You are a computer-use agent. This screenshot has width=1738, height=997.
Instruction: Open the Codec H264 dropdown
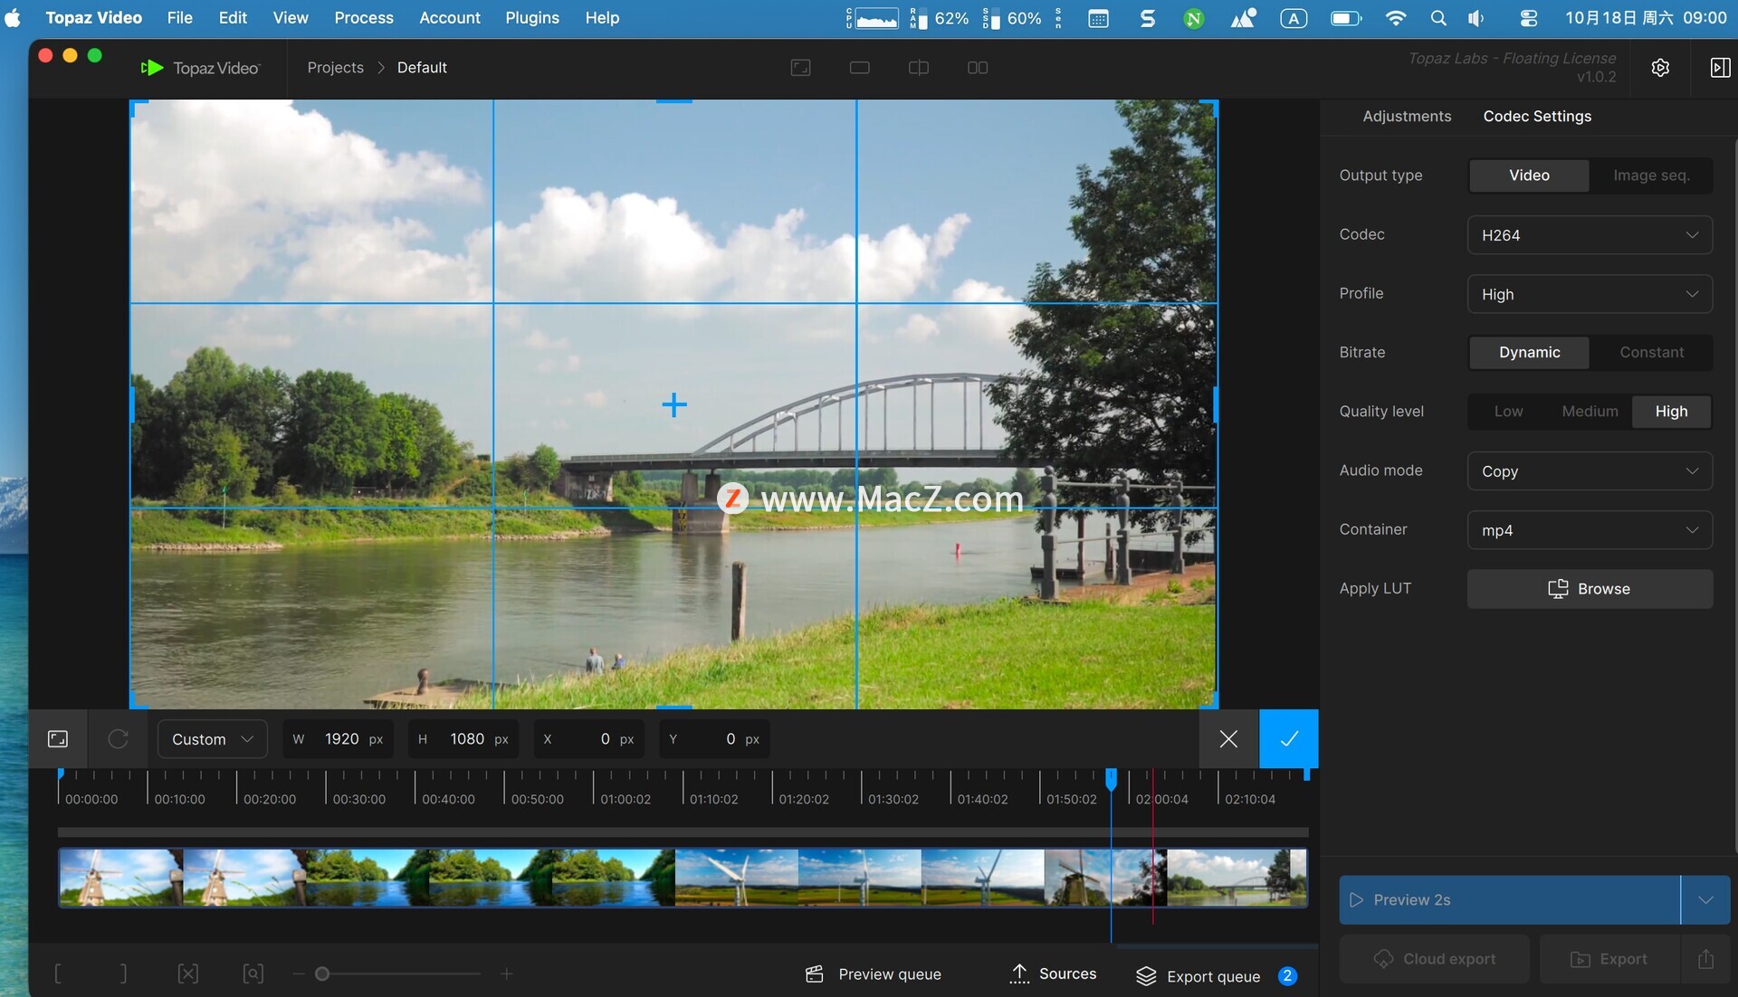click(x=1590, y=235)
